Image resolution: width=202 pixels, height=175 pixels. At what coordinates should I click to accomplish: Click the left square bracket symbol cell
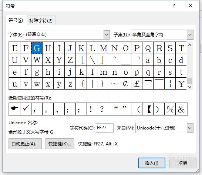coord(81,60)
